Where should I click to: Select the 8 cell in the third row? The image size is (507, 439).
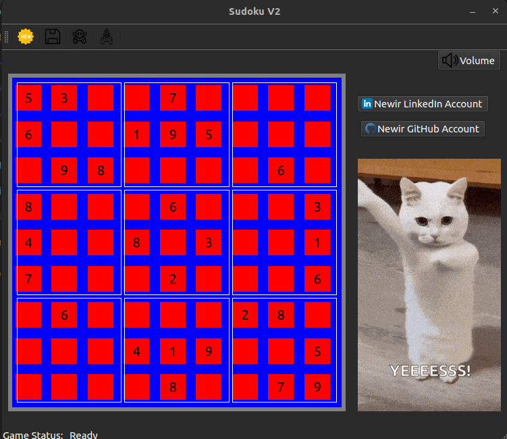click(x=101, y=170)
